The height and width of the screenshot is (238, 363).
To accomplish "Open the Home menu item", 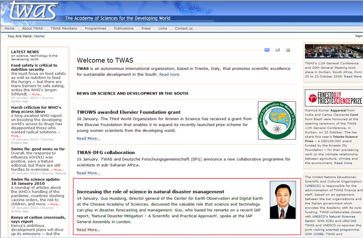I will 10,28.
